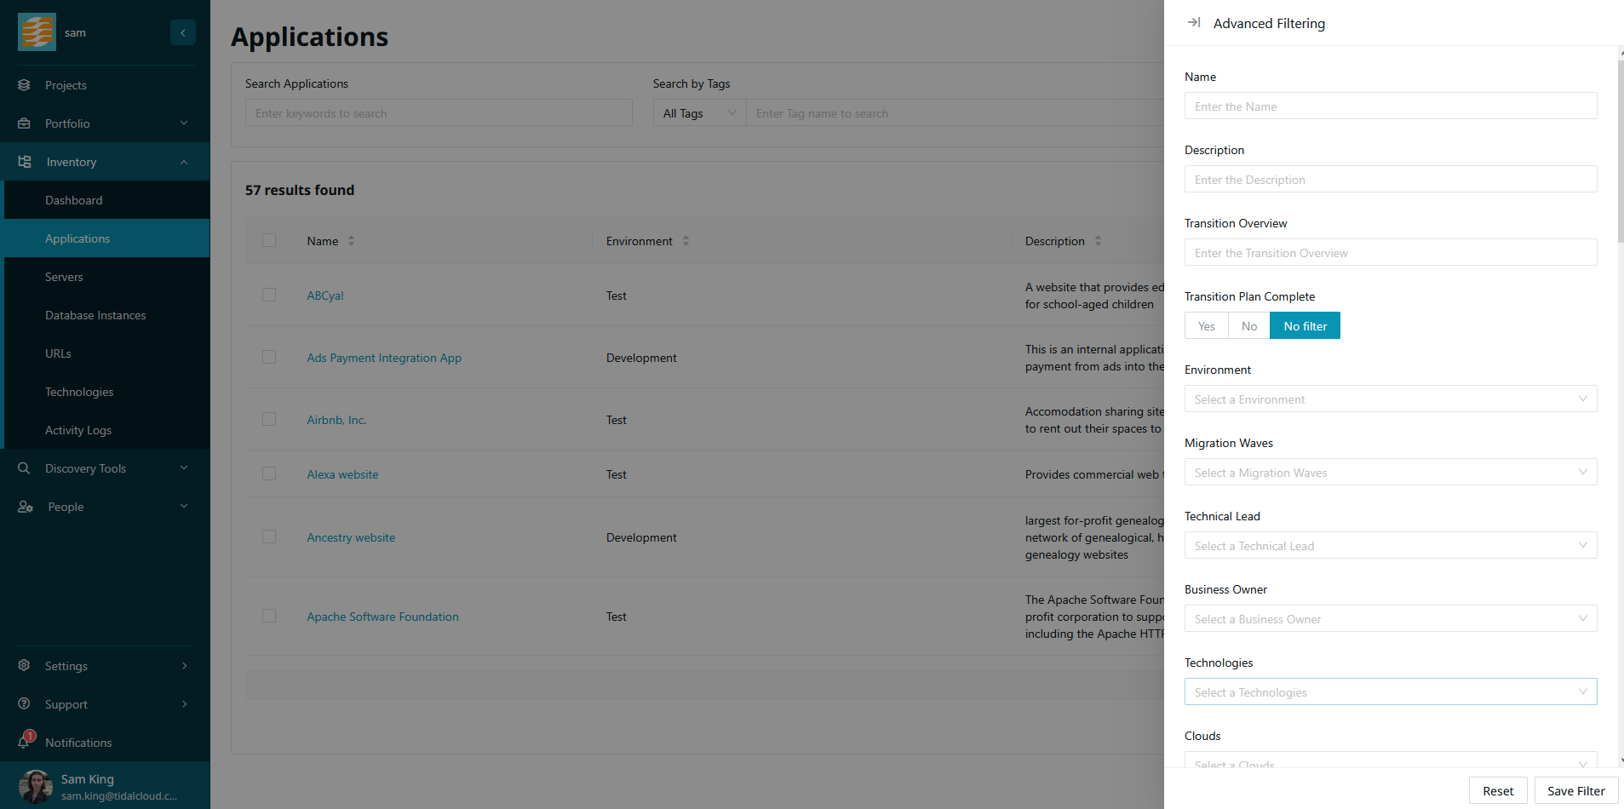Close the Advanced Filtering panel arrow icon
1624x809 pixels.
[1194, 23]
